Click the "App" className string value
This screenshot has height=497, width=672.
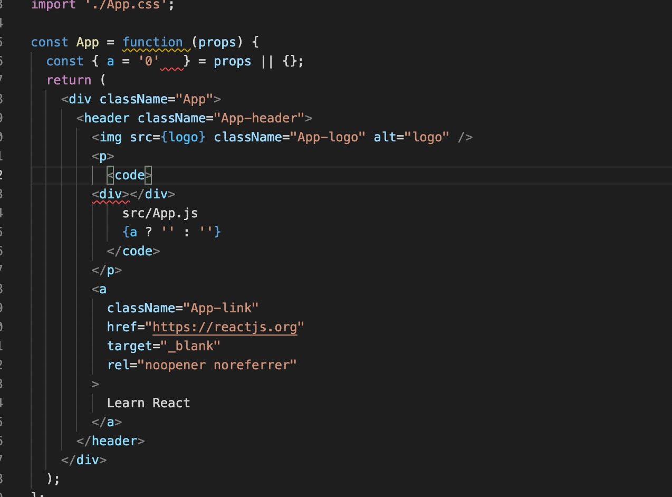coord(194,99)
